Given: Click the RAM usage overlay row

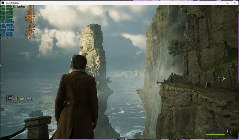Looking at the screenshot, I should tap(18, 35).
